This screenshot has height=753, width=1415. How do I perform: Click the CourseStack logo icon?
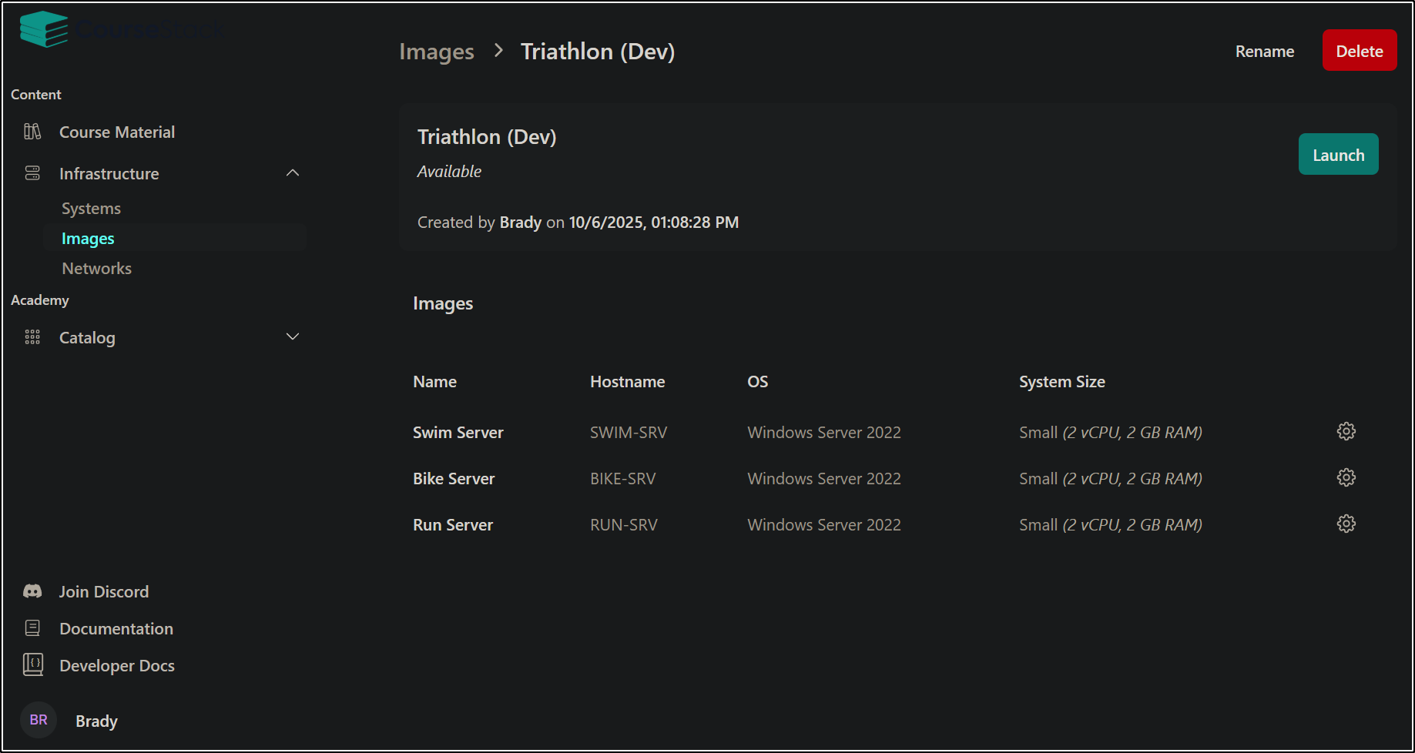[44, 29]
